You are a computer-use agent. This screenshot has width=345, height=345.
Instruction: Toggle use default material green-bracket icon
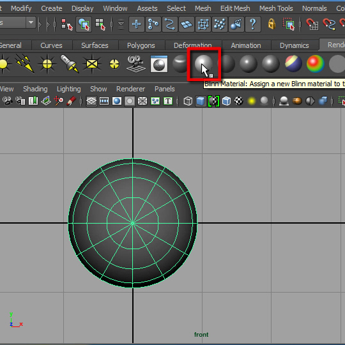coord(213,101)
